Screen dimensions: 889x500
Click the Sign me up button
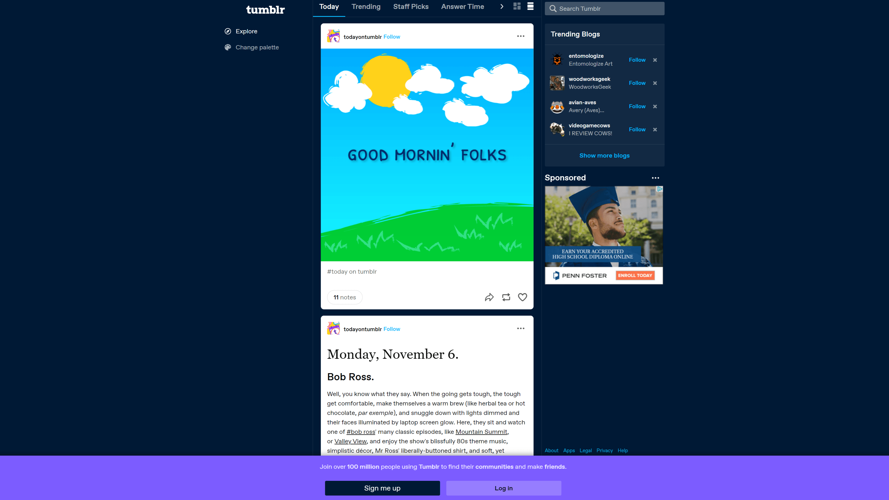(x=382, y=488)
